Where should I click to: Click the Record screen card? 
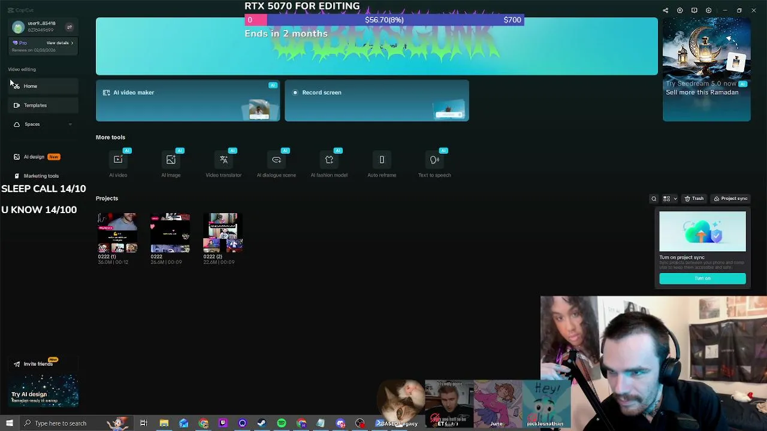pos(377,101)
